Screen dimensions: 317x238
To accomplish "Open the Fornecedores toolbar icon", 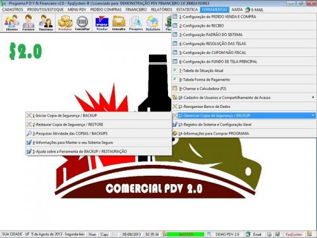I will pyautogui.click(x=29, y=23).
